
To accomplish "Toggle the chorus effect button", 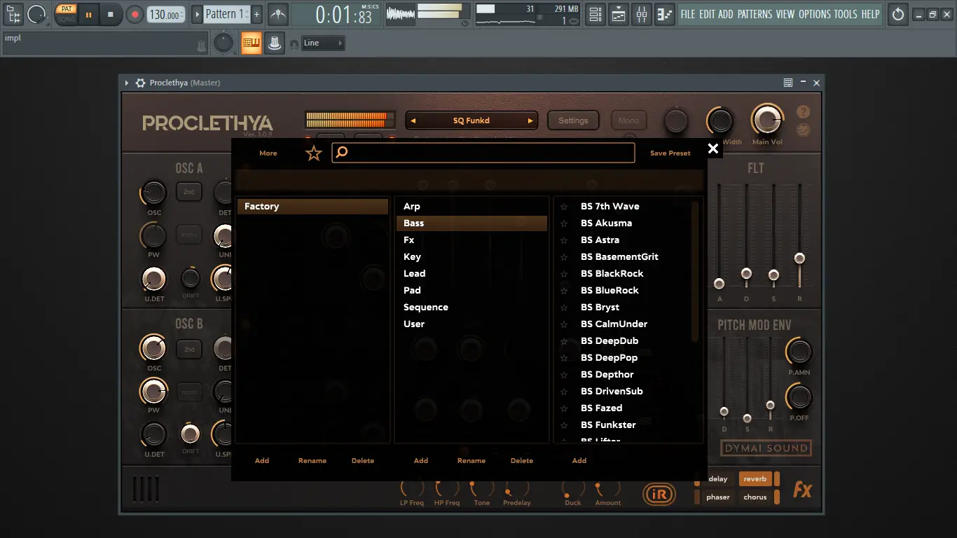I will (x=755, y=497).
